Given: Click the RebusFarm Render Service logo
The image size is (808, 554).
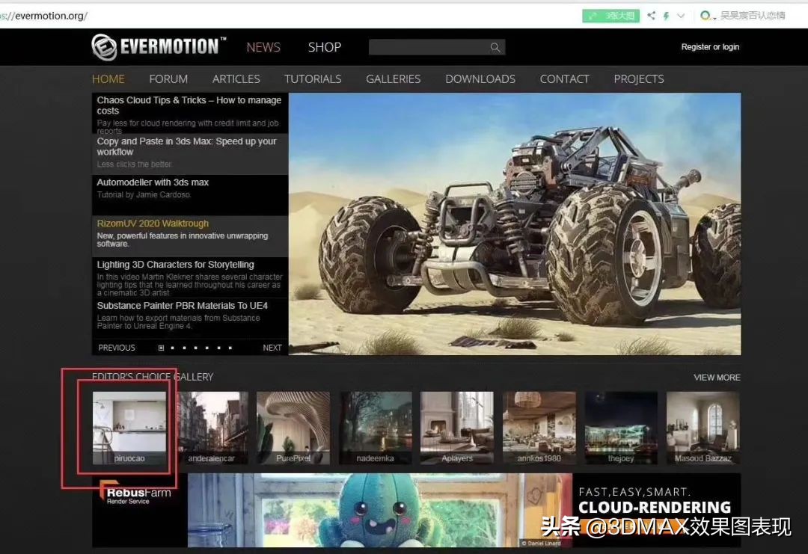Looking at the screenshot, I should pyautogui.click(x=135, y=493).
